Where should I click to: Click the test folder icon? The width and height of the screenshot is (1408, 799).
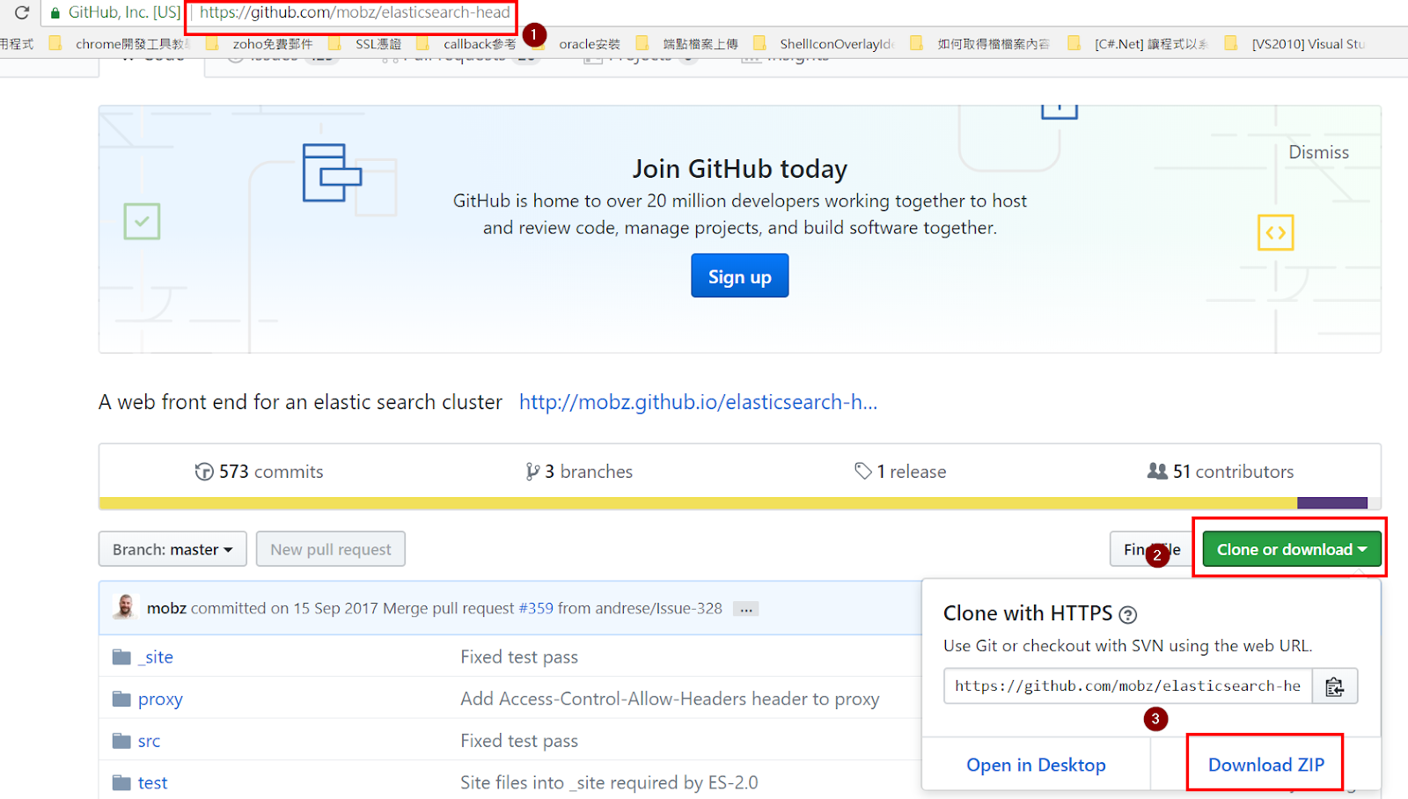pyautogui.click(x=121, y=782)
